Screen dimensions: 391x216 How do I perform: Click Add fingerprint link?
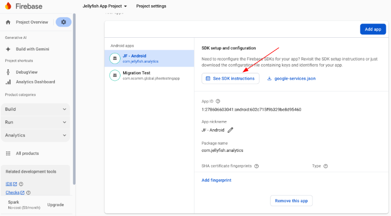pos(216,180)
